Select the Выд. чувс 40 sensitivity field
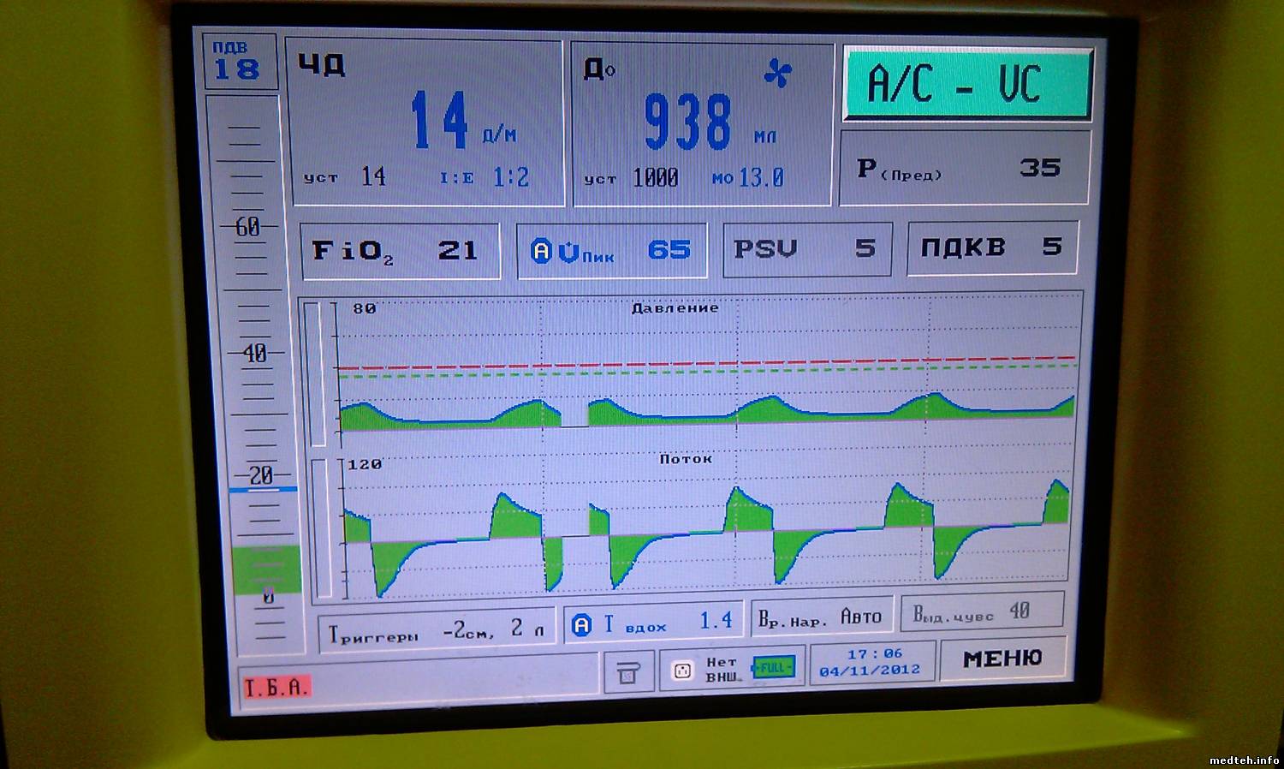Image resolution: width=1284 pixels, height=769 pixels. (x=981, y=612)
